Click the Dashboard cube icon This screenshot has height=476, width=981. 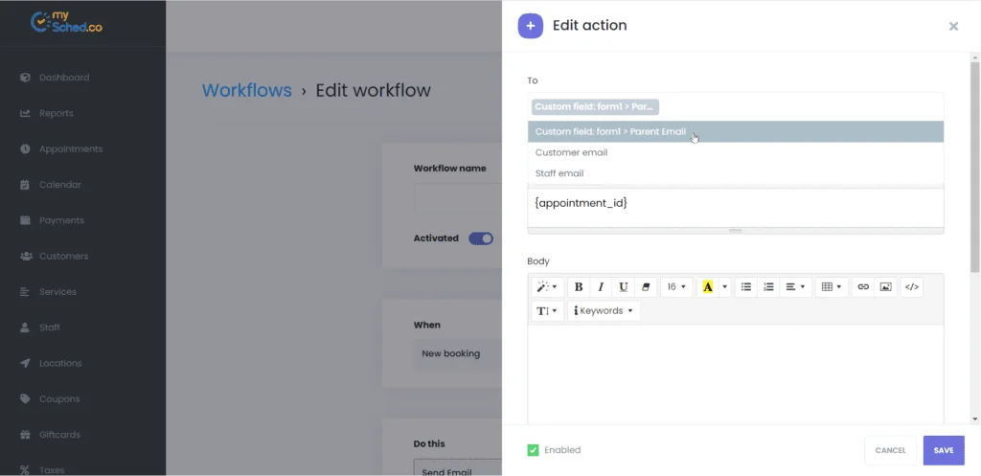[25, 78]
